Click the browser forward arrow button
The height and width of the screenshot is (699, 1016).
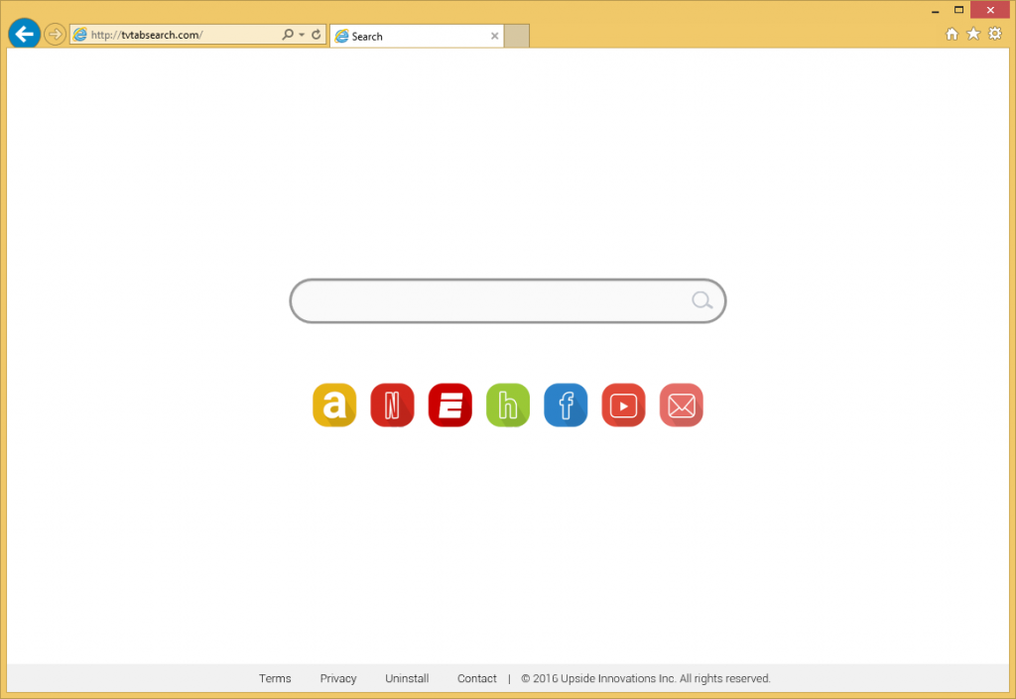click(56, 34)
